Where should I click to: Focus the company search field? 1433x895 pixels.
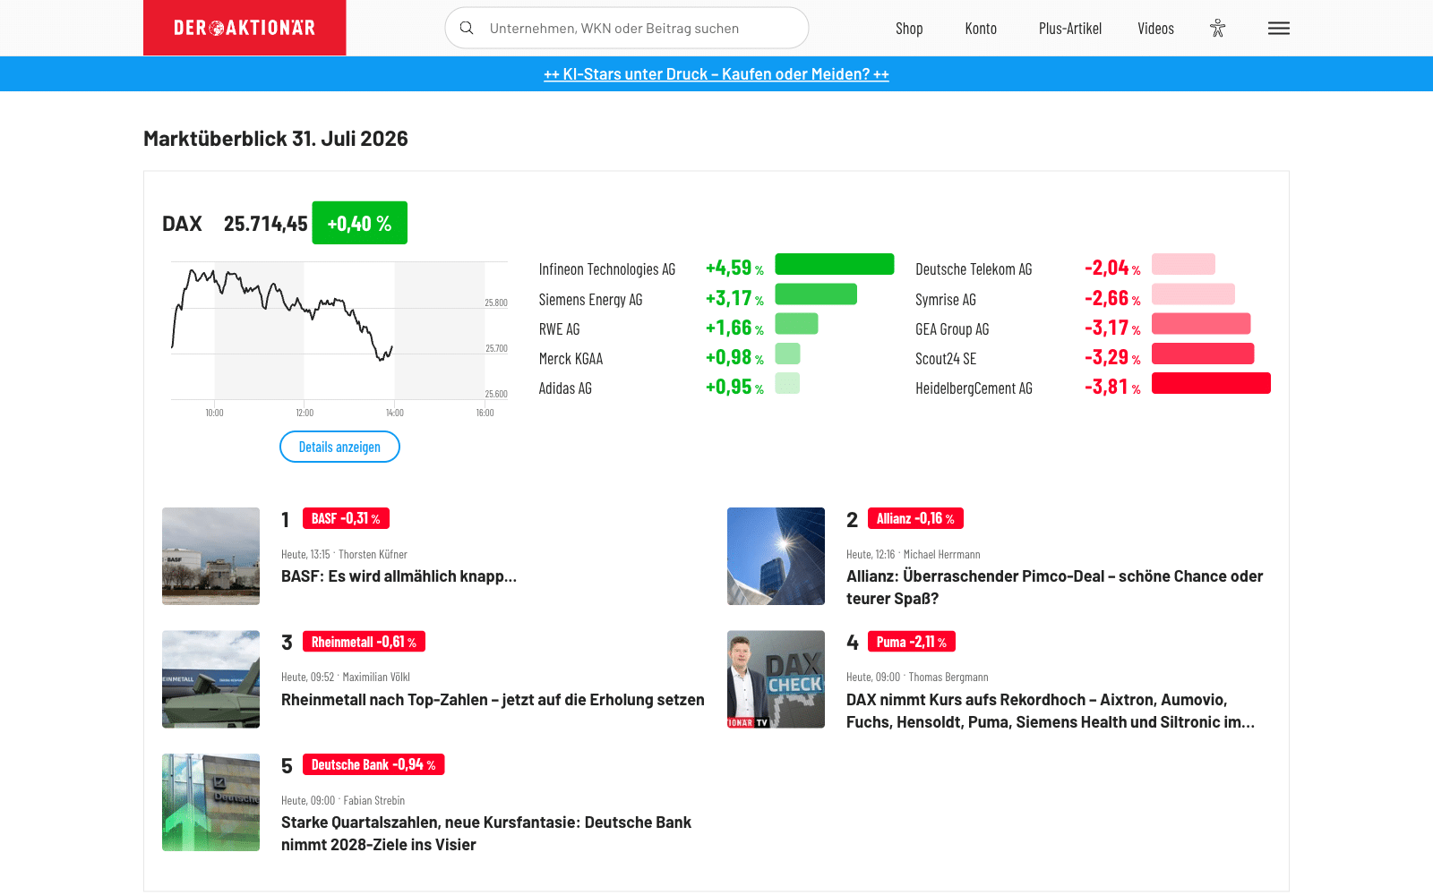coord(627,28)
